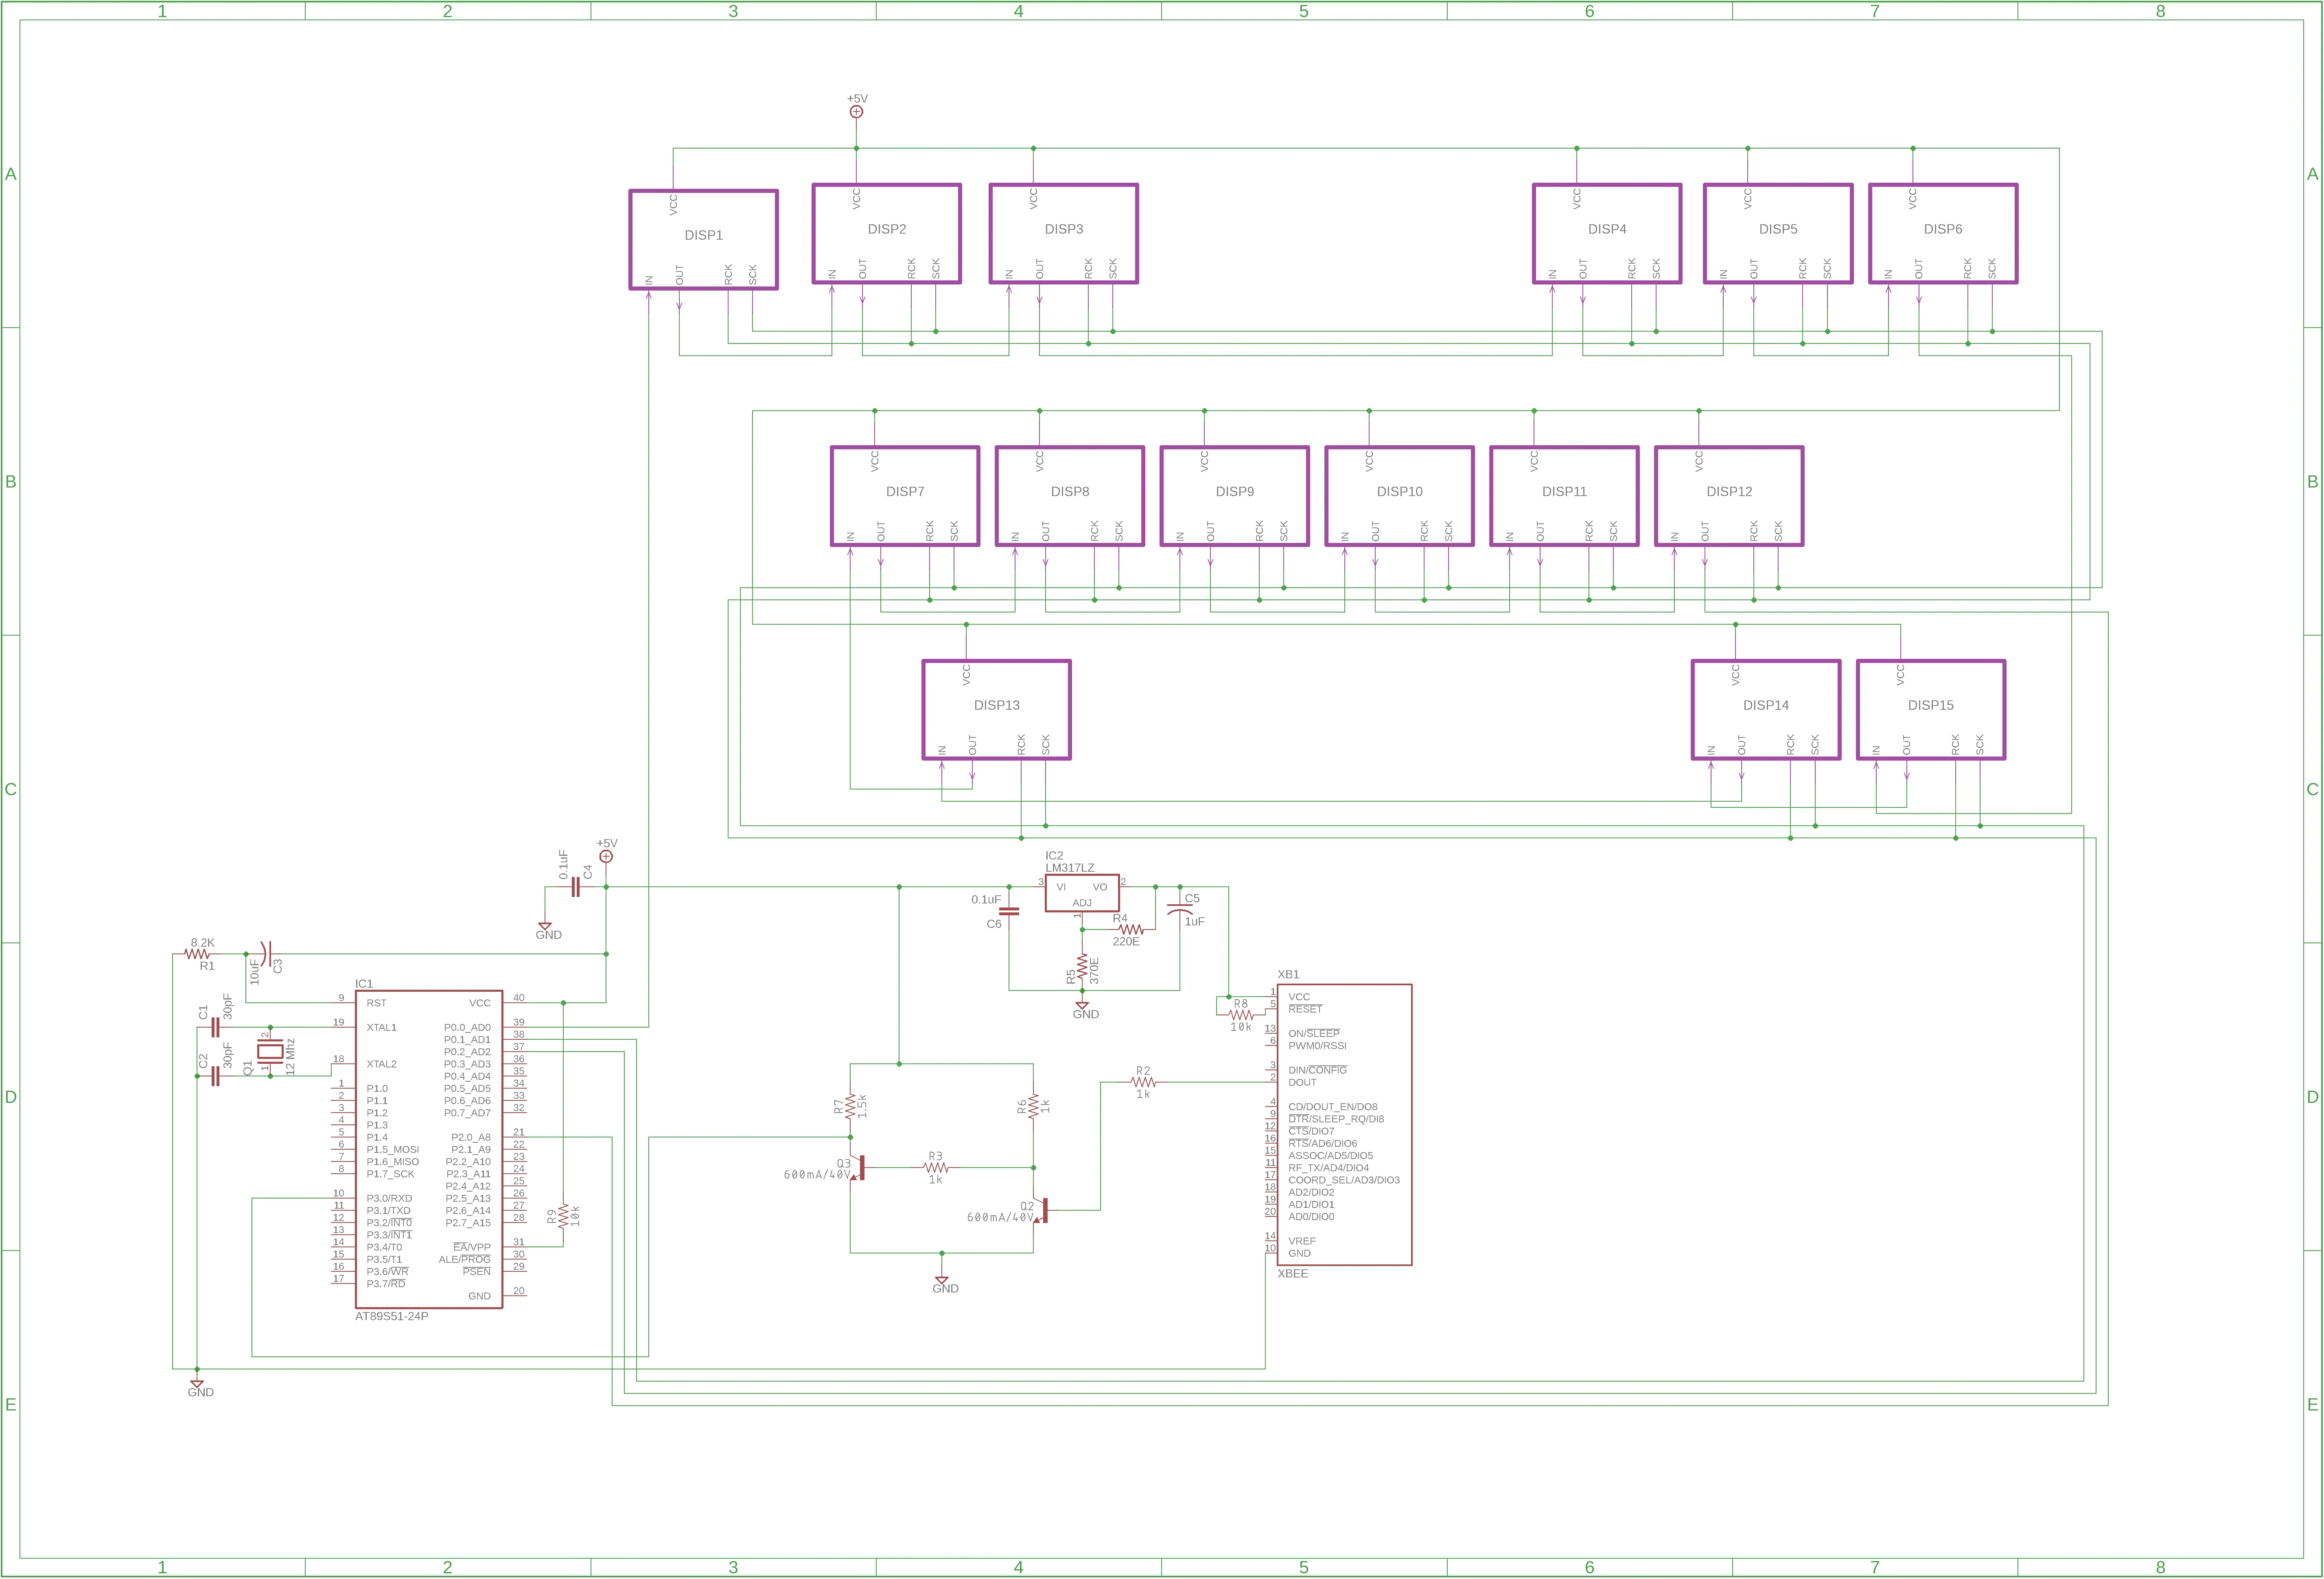
Task: Click the 12 MHz crystal Q1 symbol
Action: pos(270,1052)
